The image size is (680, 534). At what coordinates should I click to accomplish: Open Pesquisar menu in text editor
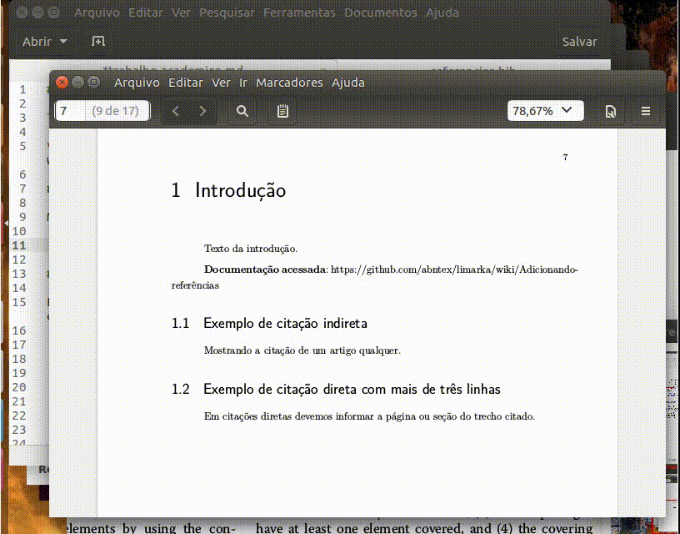(x=227, y=13)
